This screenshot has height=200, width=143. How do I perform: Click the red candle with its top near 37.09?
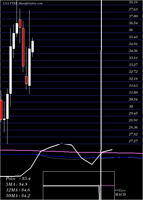pyautogui.click(x=20, y=24)
